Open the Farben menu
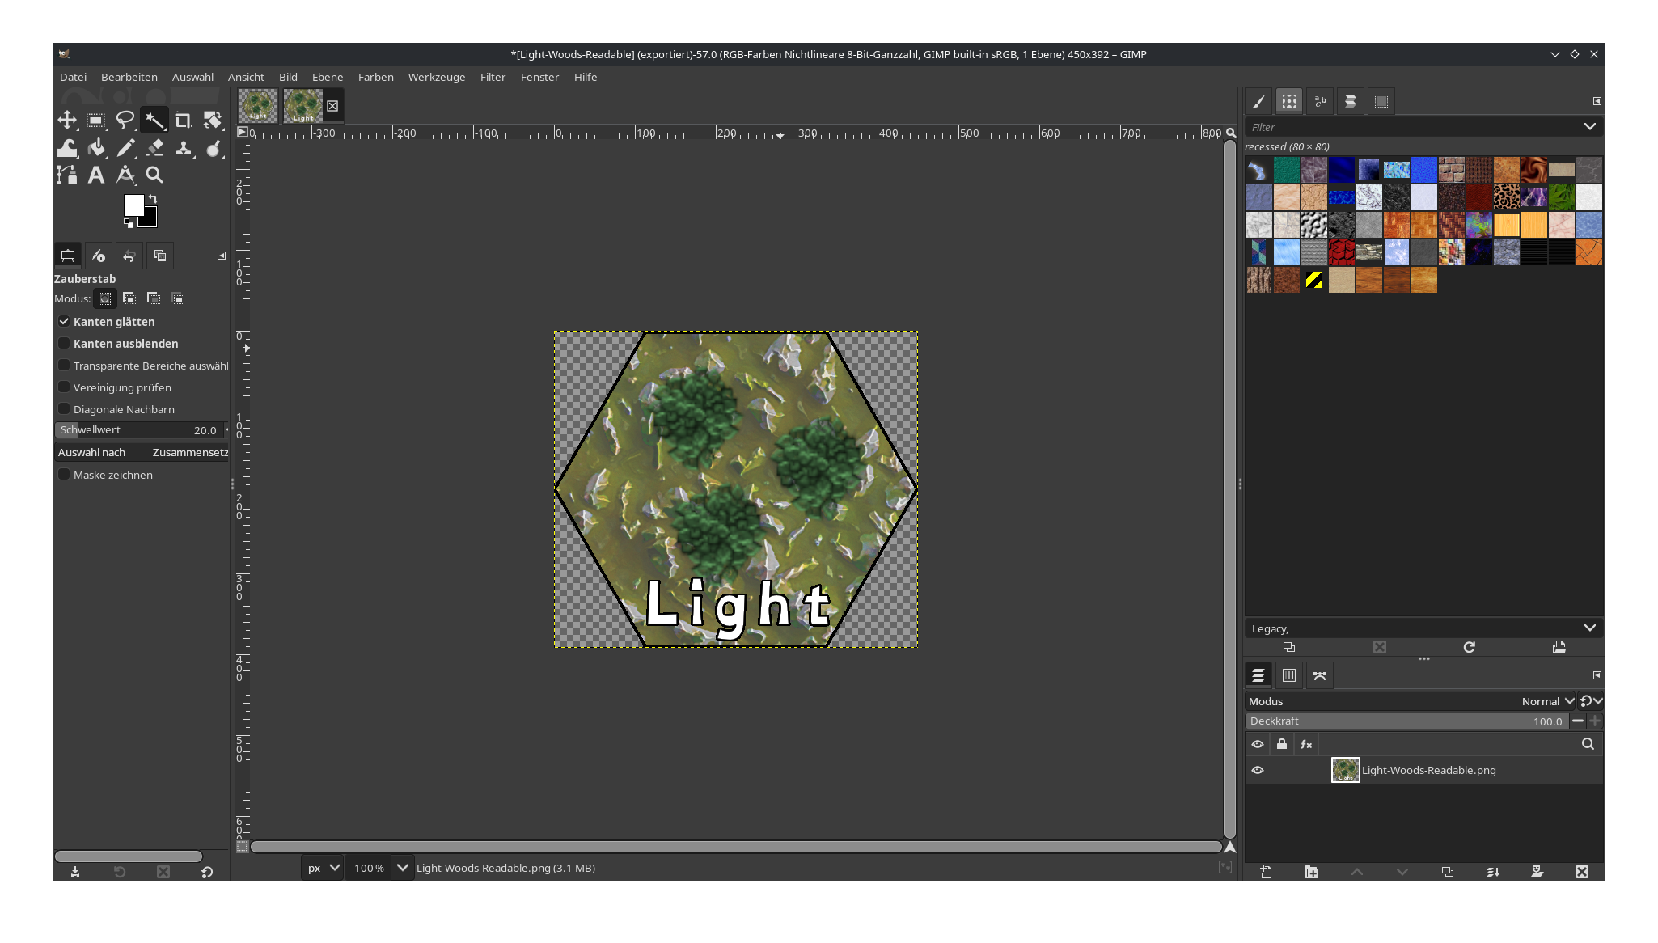The height and width of the screenshot is (943, 1658). pyautogui.click(x=375, y=77)
